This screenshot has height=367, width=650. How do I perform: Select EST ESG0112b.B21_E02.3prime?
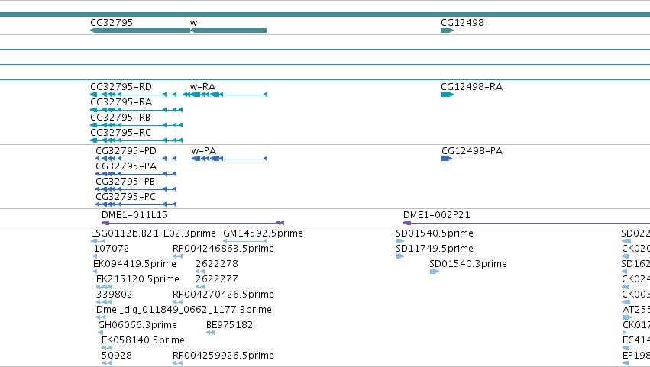[x=154, y=233]
